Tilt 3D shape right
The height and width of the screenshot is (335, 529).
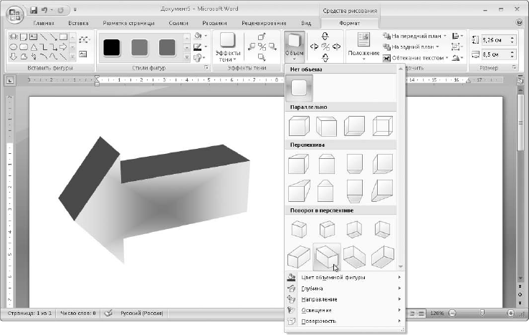336,47
